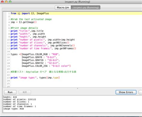Click the yellow minimize window button

click(6, 2)
